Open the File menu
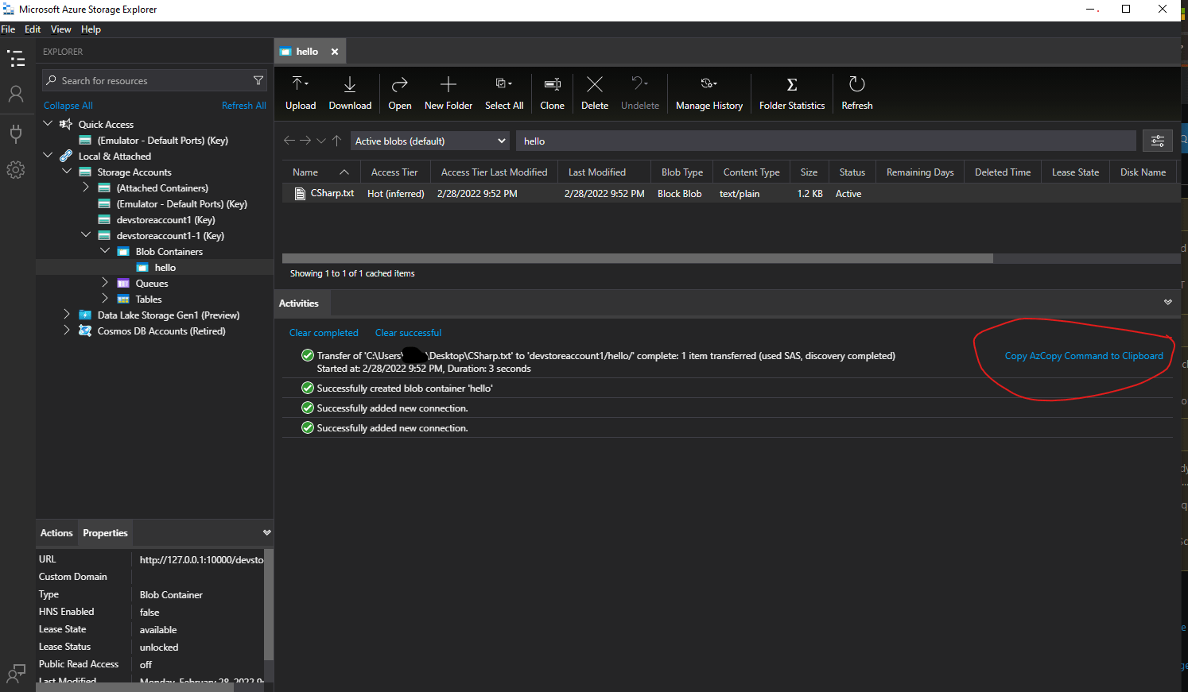The width and height of the screenshot is (1188, 692). pyautogui.click(x=8, y=29)
